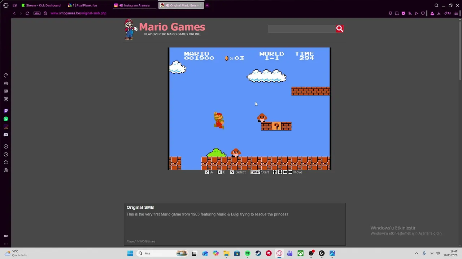Open GX Corner from the gamepad icon
Image resolution: width=462 pixels, height=259 pixels.
pos(14,5)
